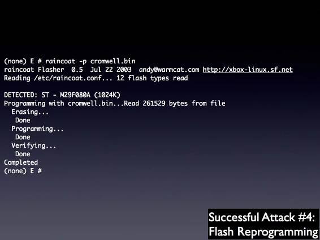The image size is (320, 240).
Task: Click the '/etc/raincoat.conf...' path text
Action: [x=73, y=78]
